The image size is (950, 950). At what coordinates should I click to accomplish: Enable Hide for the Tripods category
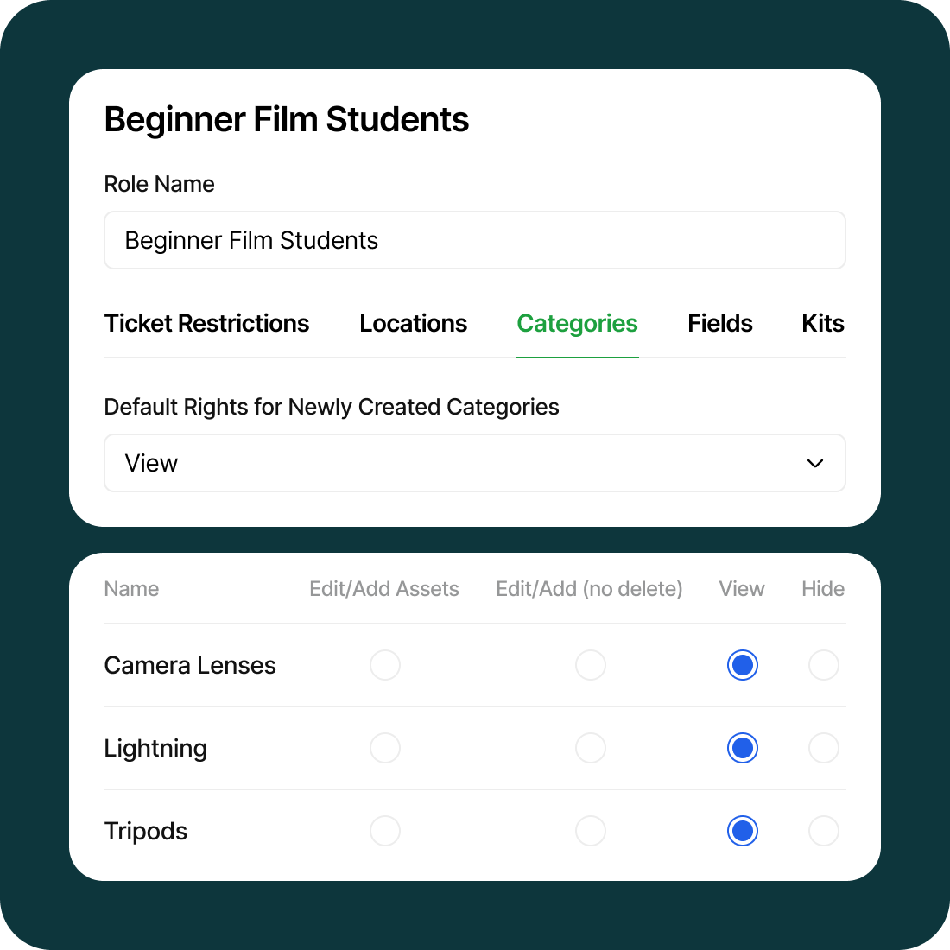click(x=823, y=831)
